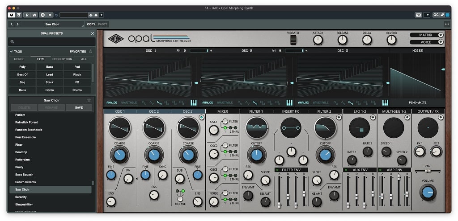Toggle the Favorites star filter

tap(90, 52)
